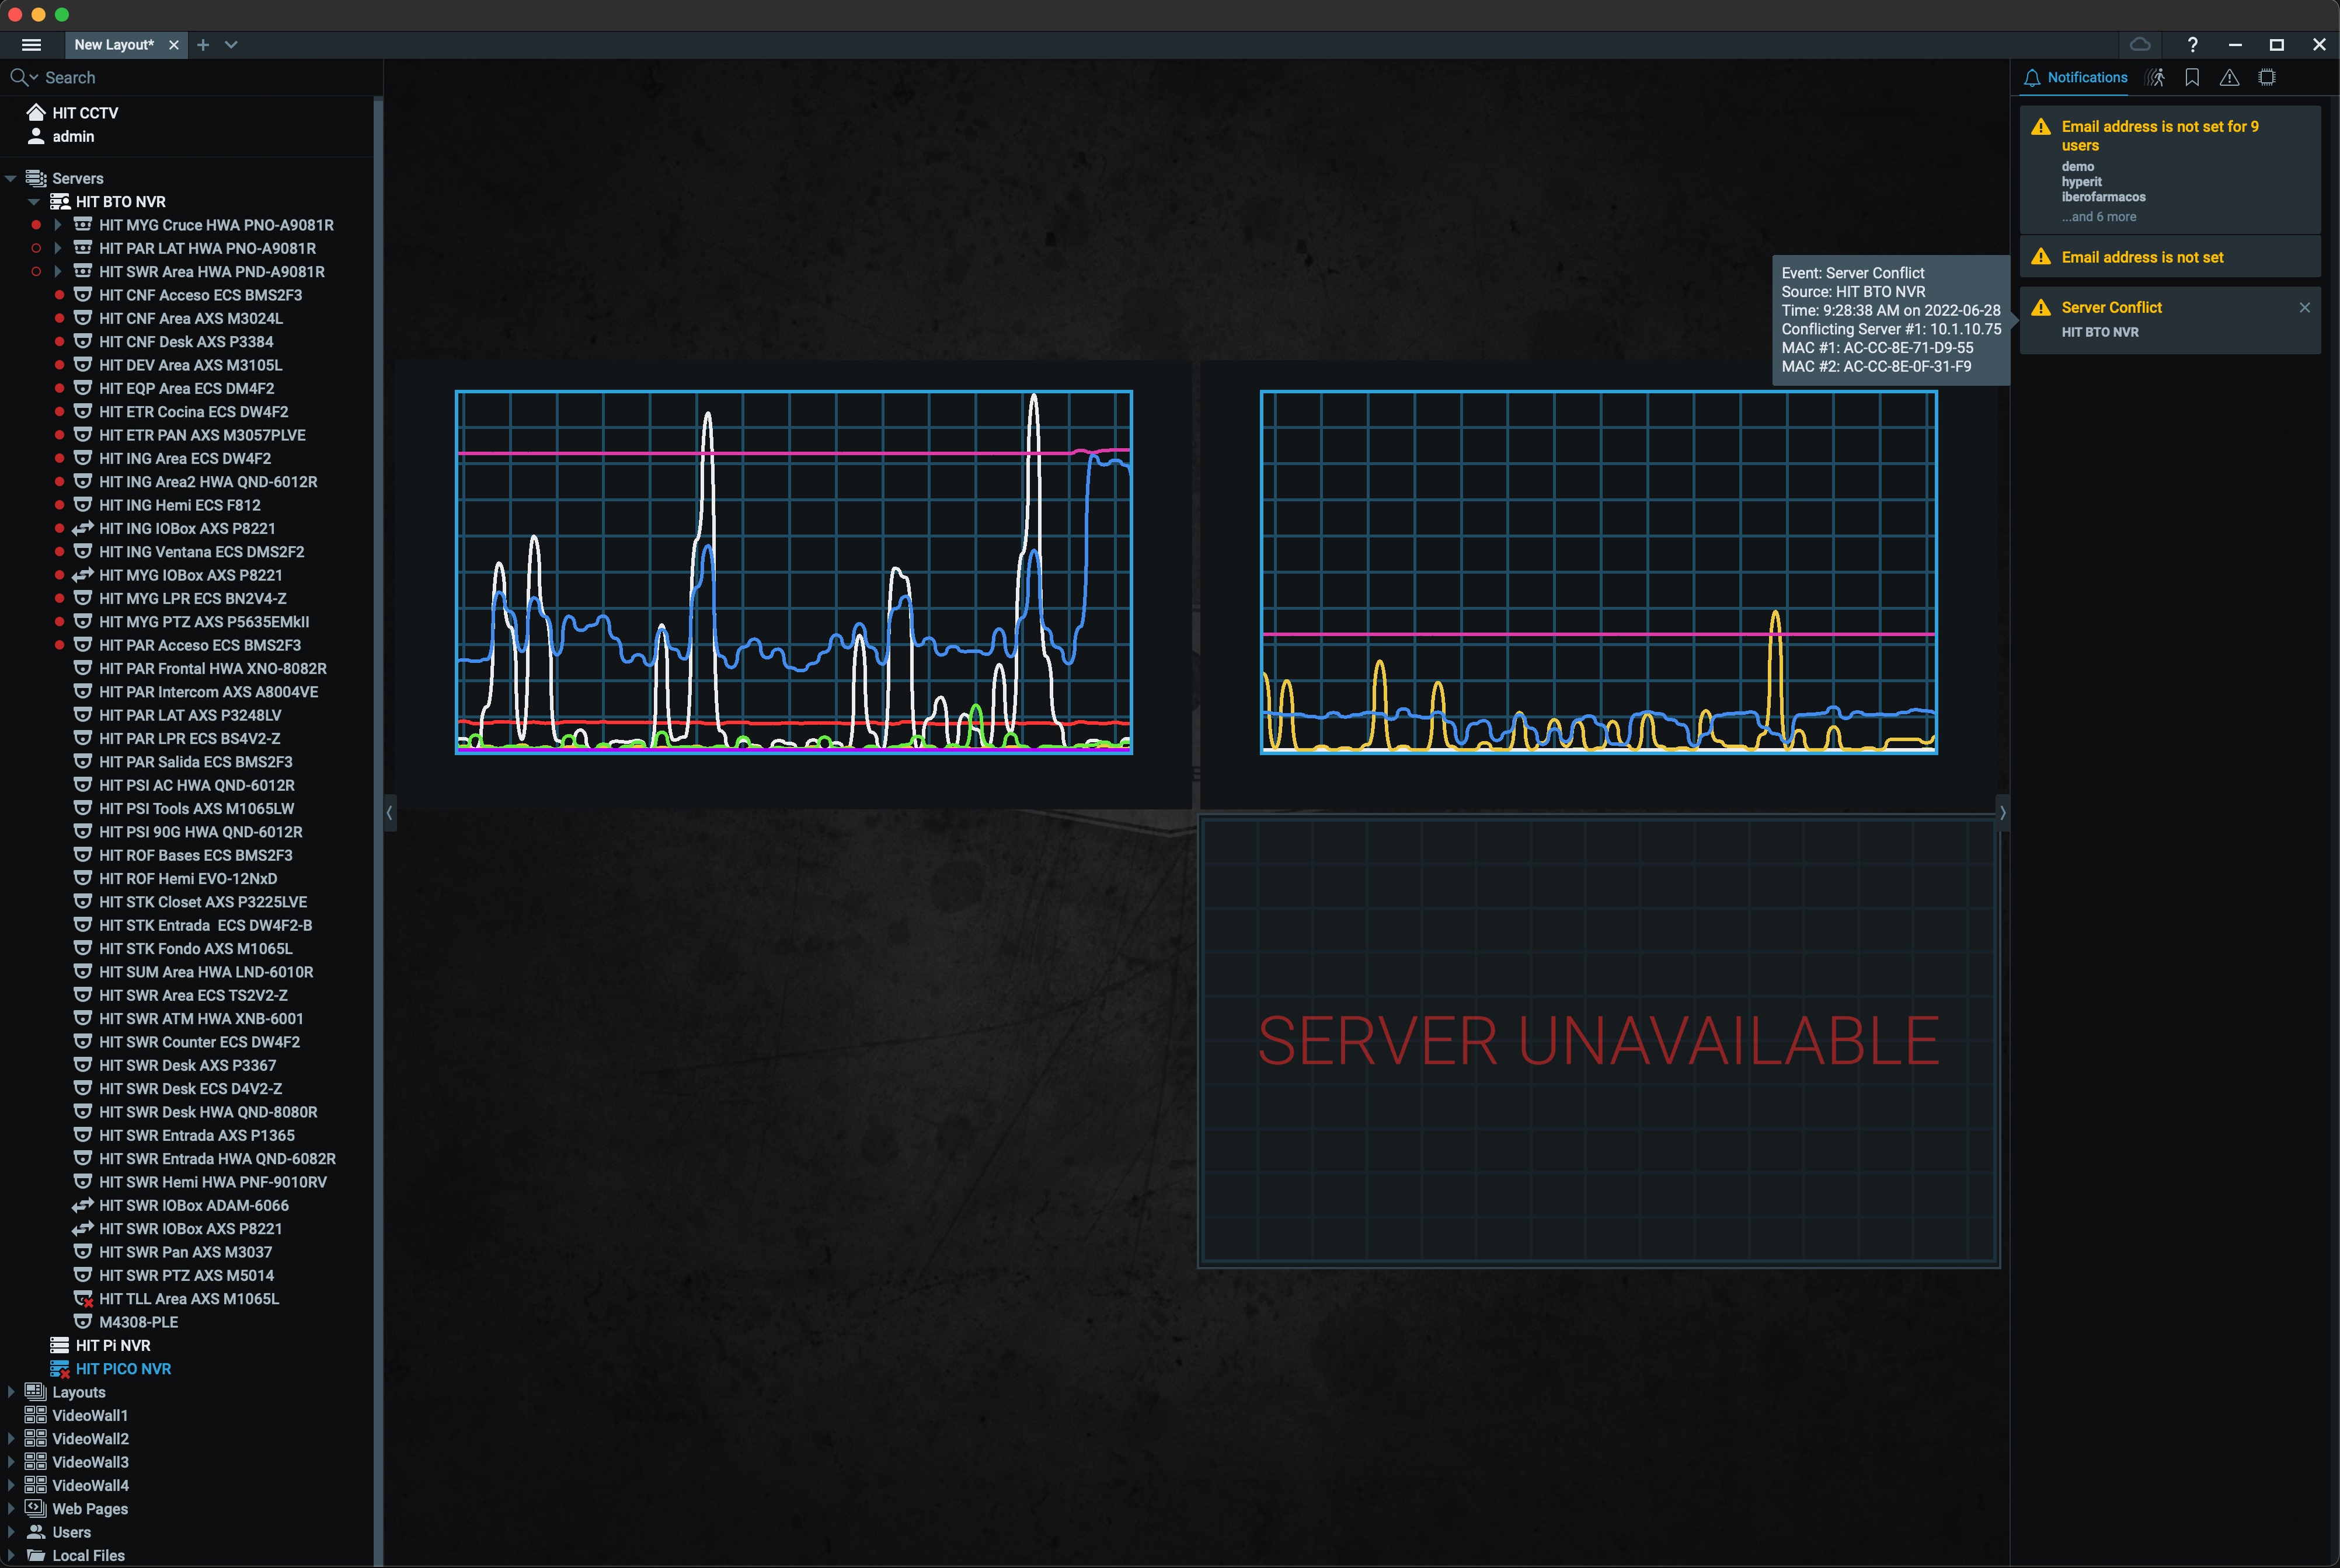The image size is (2340, 1568).
Task: Click the VideoWall4 icon
Action: tap(36, 1485)
